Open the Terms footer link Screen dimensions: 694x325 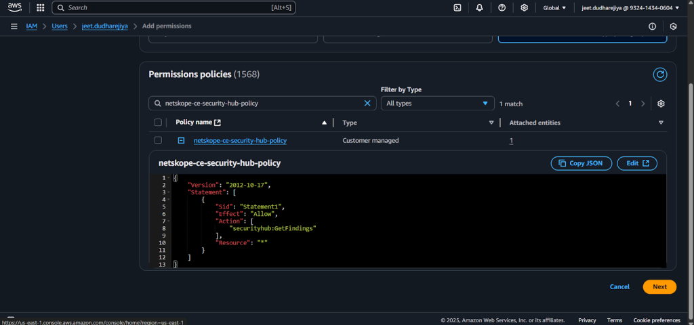coord(614,320)
